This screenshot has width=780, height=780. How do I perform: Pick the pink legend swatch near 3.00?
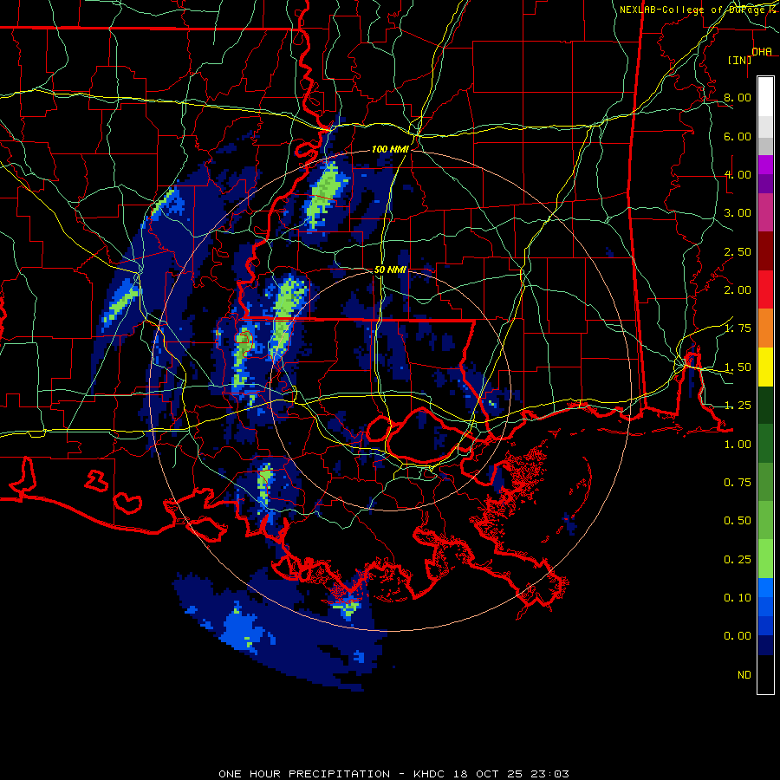tap(765, 213)
